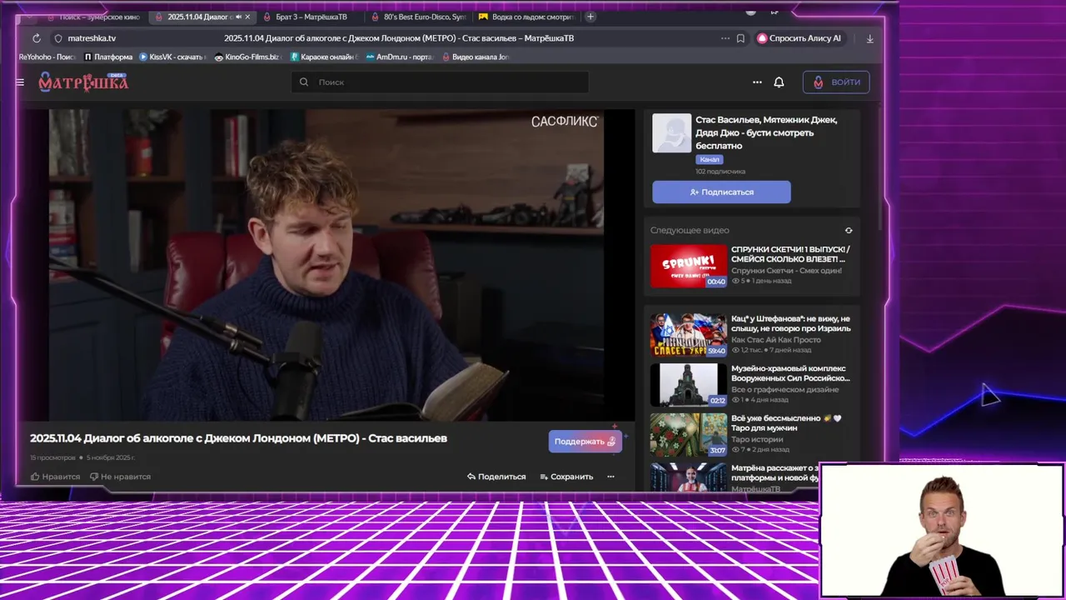The width and height of the screenshot is (1066, 600).
Task: Bookmark the page using the bookmark icon
Action: point(740,38)
